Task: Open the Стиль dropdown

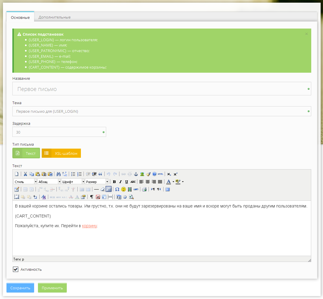Action: pos(25,182)
